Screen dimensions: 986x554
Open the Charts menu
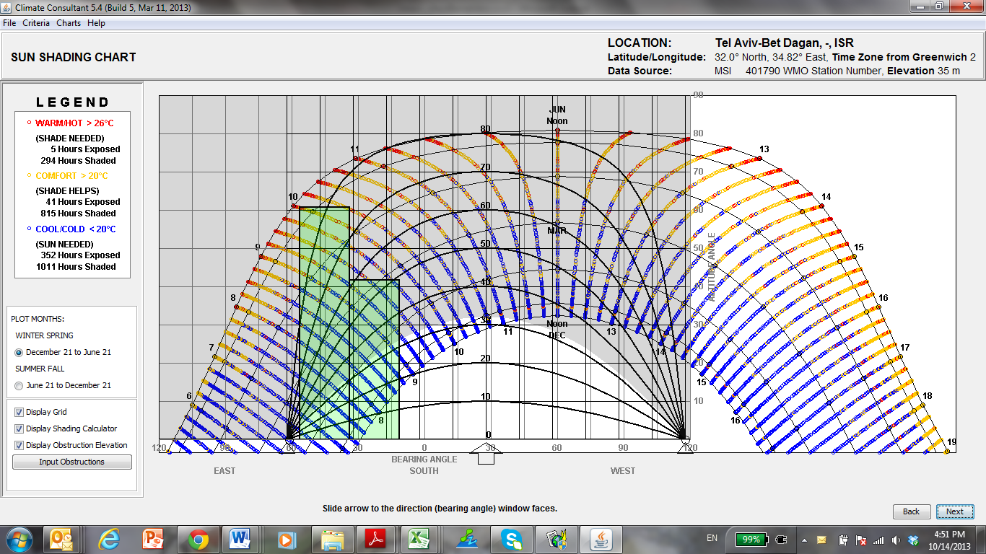pos(69,23)
